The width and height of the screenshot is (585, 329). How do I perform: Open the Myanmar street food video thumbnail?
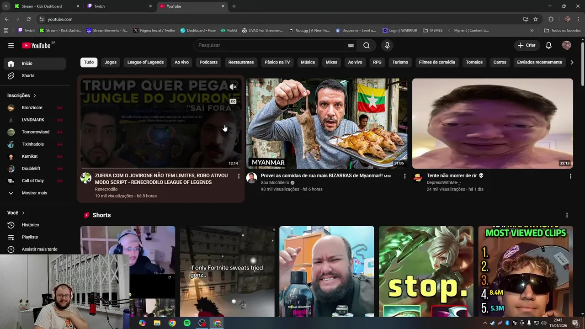(327, 123)
